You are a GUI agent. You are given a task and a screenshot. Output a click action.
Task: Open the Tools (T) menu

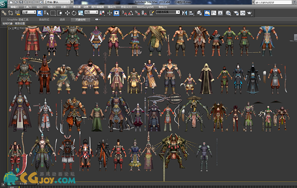pyautogui.click(x=28, y=7)
